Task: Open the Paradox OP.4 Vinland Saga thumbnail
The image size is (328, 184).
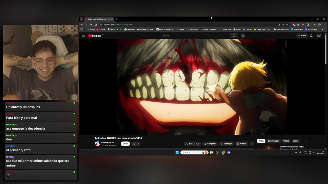Action: [x=268, y=148]
